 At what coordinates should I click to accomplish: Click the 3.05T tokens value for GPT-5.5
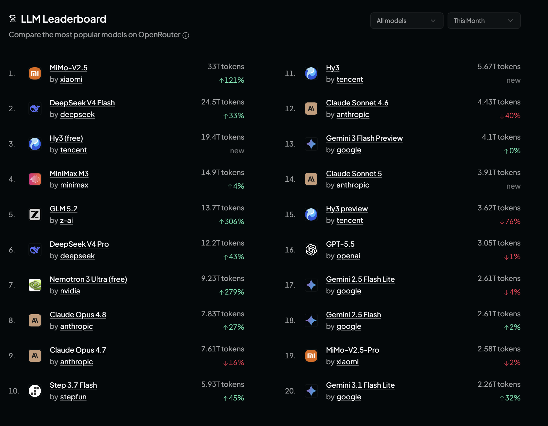(x=499, y=243)
